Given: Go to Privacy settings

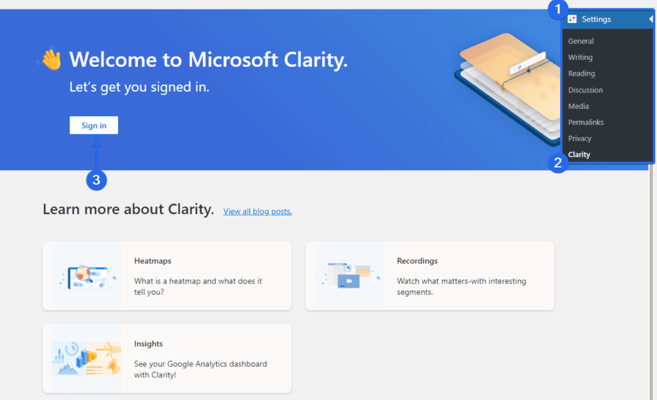Looking at the screenshot, I should click(579, 138).
